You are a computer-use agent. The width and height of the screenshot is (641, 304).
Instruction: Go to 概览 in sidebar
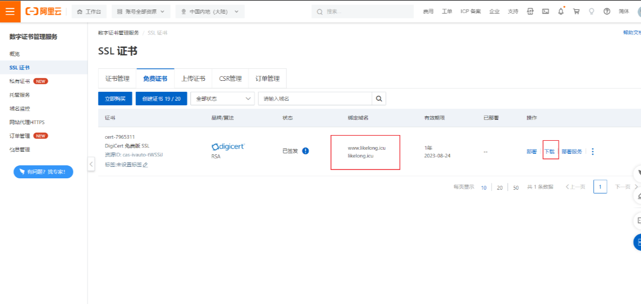coord(15,54)
